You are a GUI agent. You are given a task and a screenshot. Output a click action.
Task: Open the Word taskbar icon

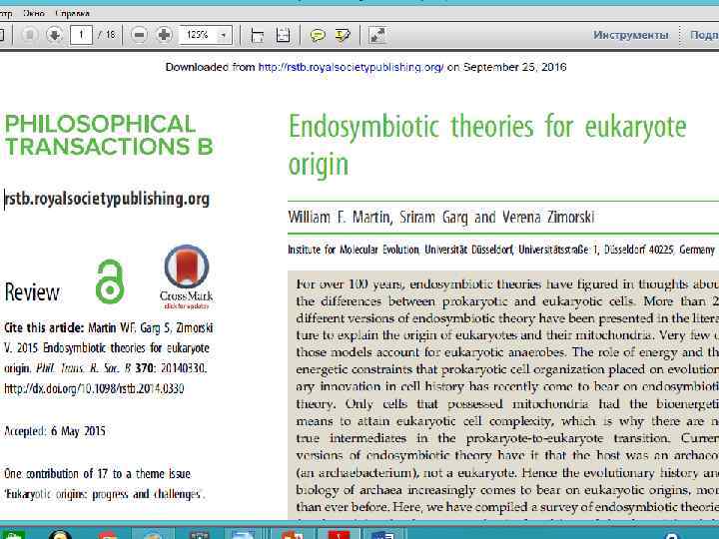382,533
